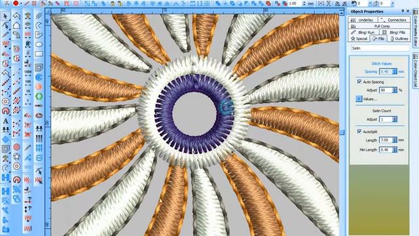
Task: Adjust the Spacing value stepper
Action: [394, 71]
